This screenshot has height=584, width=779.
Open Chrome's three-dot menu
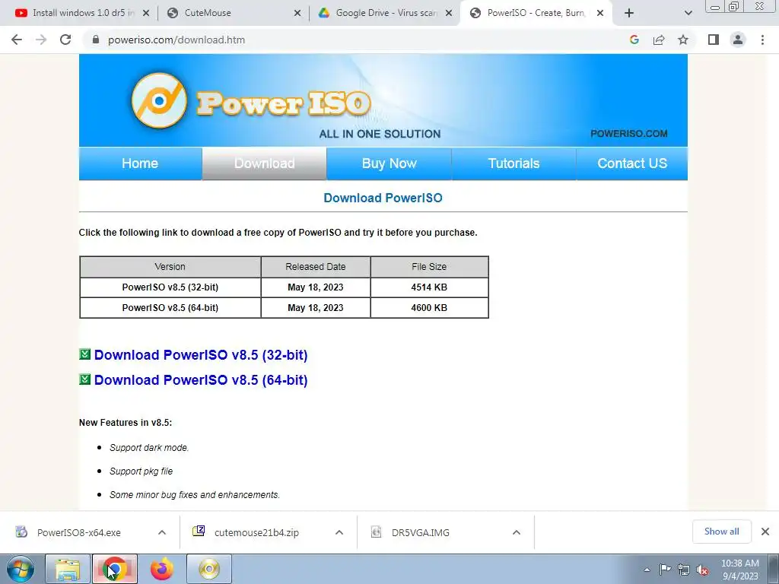(762, 40)
